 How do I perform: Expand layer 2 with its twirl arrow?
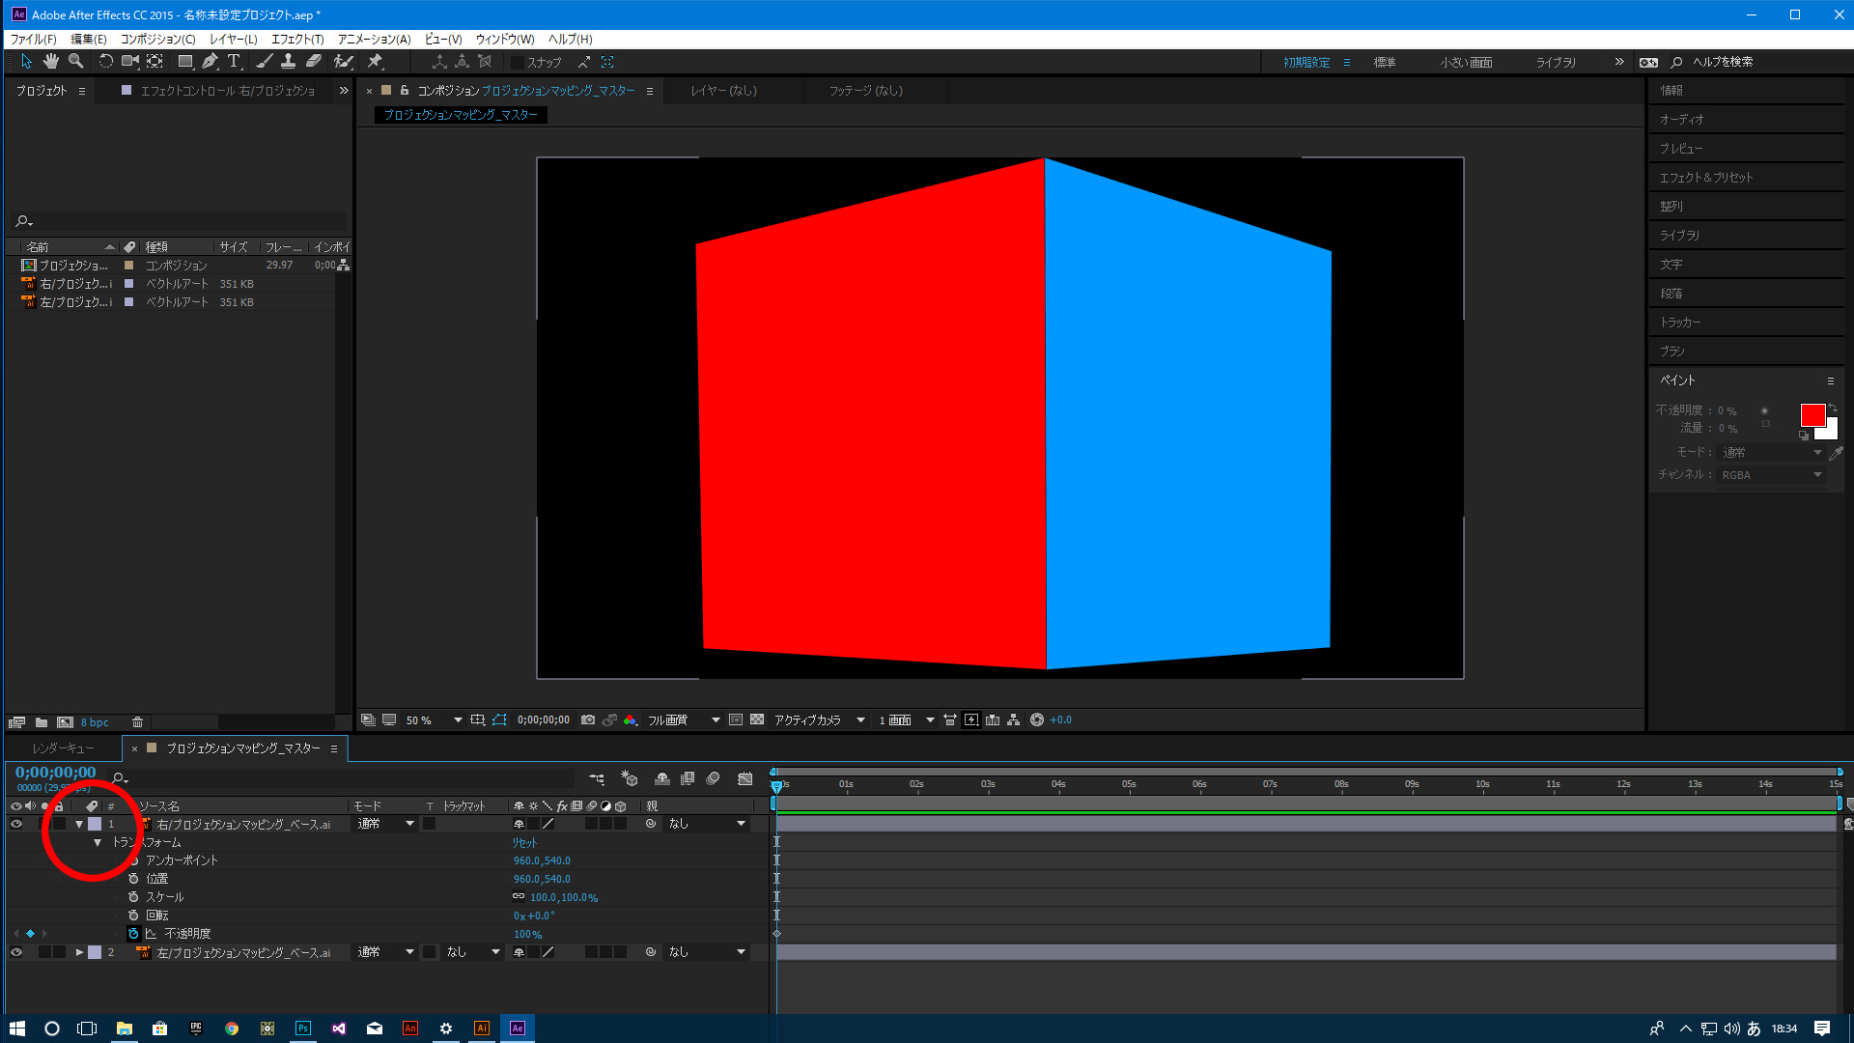coord(79,952)
